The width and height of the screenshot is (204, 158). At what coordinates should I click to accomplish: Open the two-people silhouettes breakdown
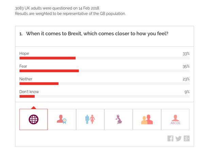(147, 119)
